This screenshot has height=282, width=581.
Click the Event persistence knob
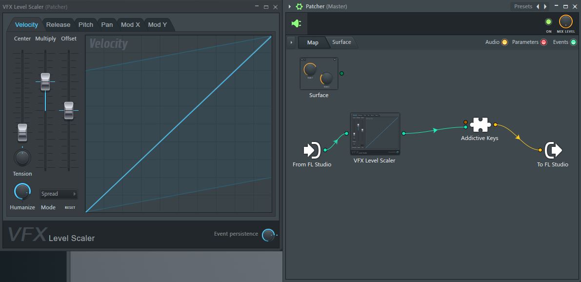point(268,235)
